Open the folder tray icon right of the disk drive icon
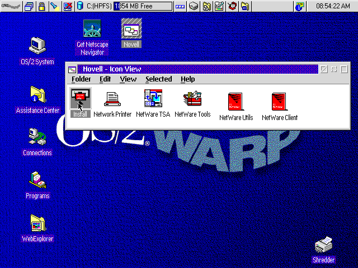 206,6
